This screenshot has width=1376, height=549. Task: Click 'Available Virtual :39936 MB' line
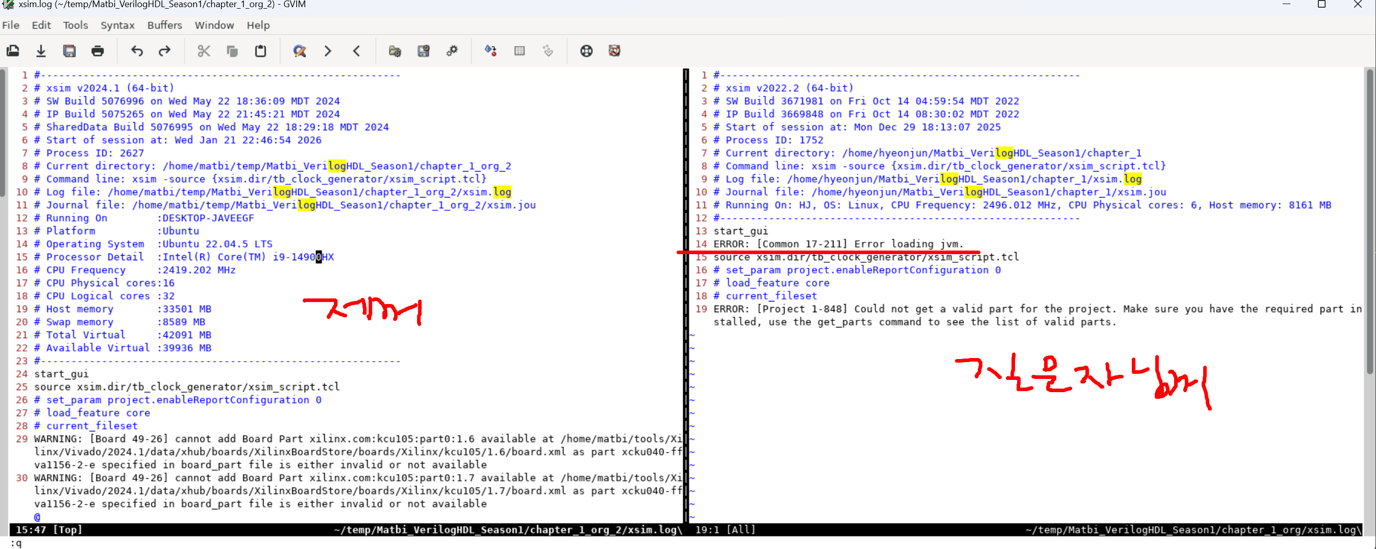[123, 348]
